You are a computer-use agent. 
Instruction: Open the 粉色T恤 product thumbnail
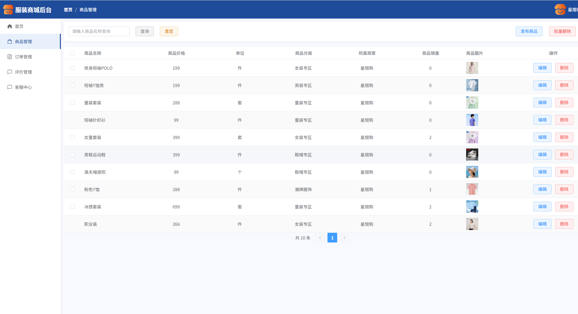pos(472,189)
